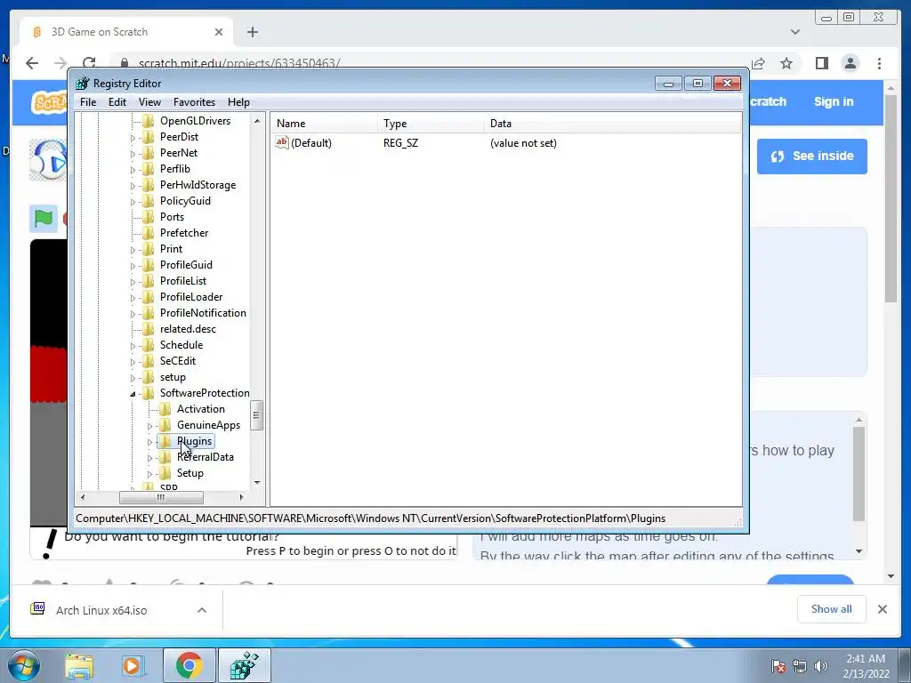The image size is (911, 683).
Task: Reload the Scratch page in Chrome
Action: coord(89,63)
